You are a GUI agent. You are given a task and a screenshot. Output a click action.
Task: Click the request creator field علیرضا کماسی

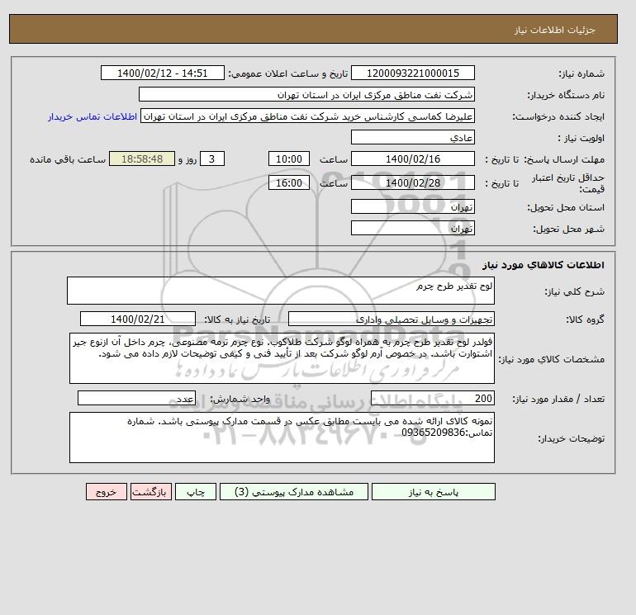307,116
